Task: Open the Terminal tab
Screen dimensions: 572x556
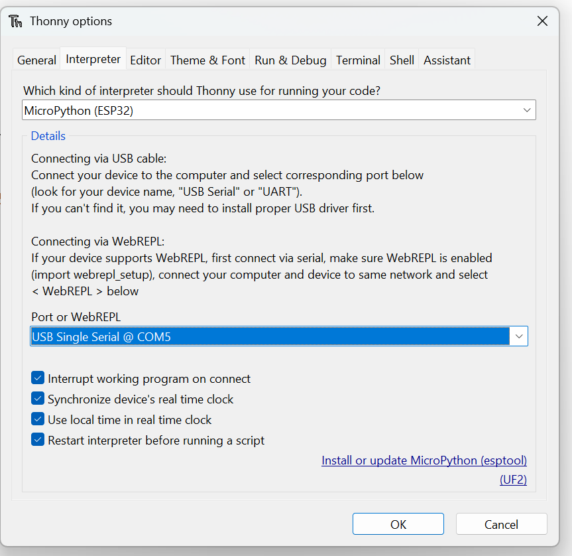Action: tap(357, 60)
